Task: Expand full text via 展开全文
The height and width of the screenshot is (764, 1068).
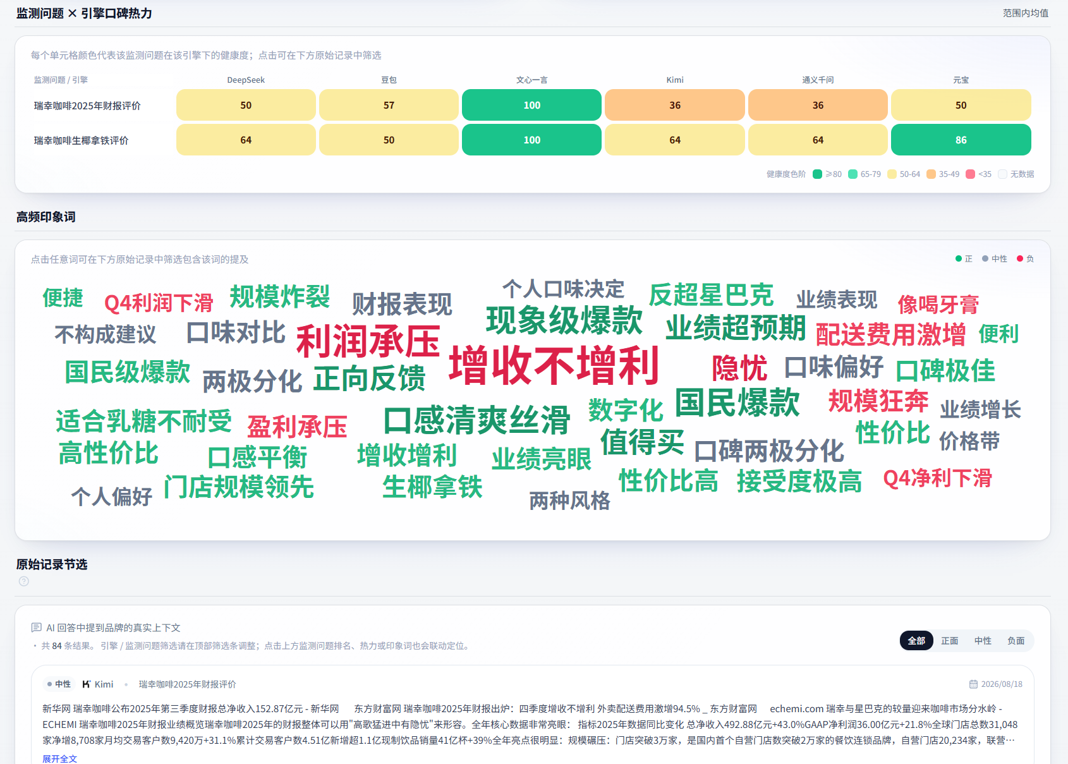Action: [x=60, y=758]
